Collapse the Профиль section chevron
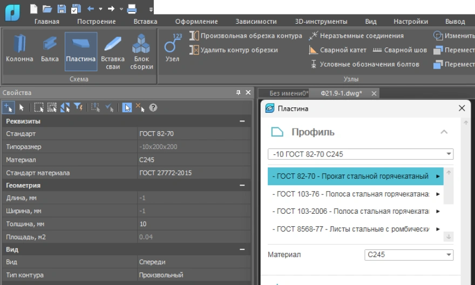 444,132
